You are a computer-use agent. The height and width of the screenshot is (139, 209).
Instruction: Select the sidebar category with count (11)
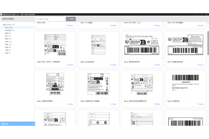click(8, 39)
